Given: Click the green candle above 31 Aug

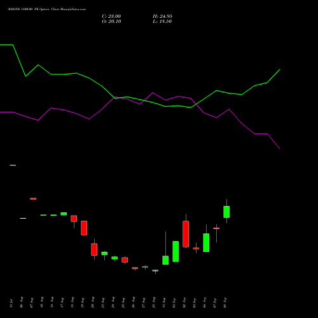Looking at the screenshot, I should [x=165, y=260].
